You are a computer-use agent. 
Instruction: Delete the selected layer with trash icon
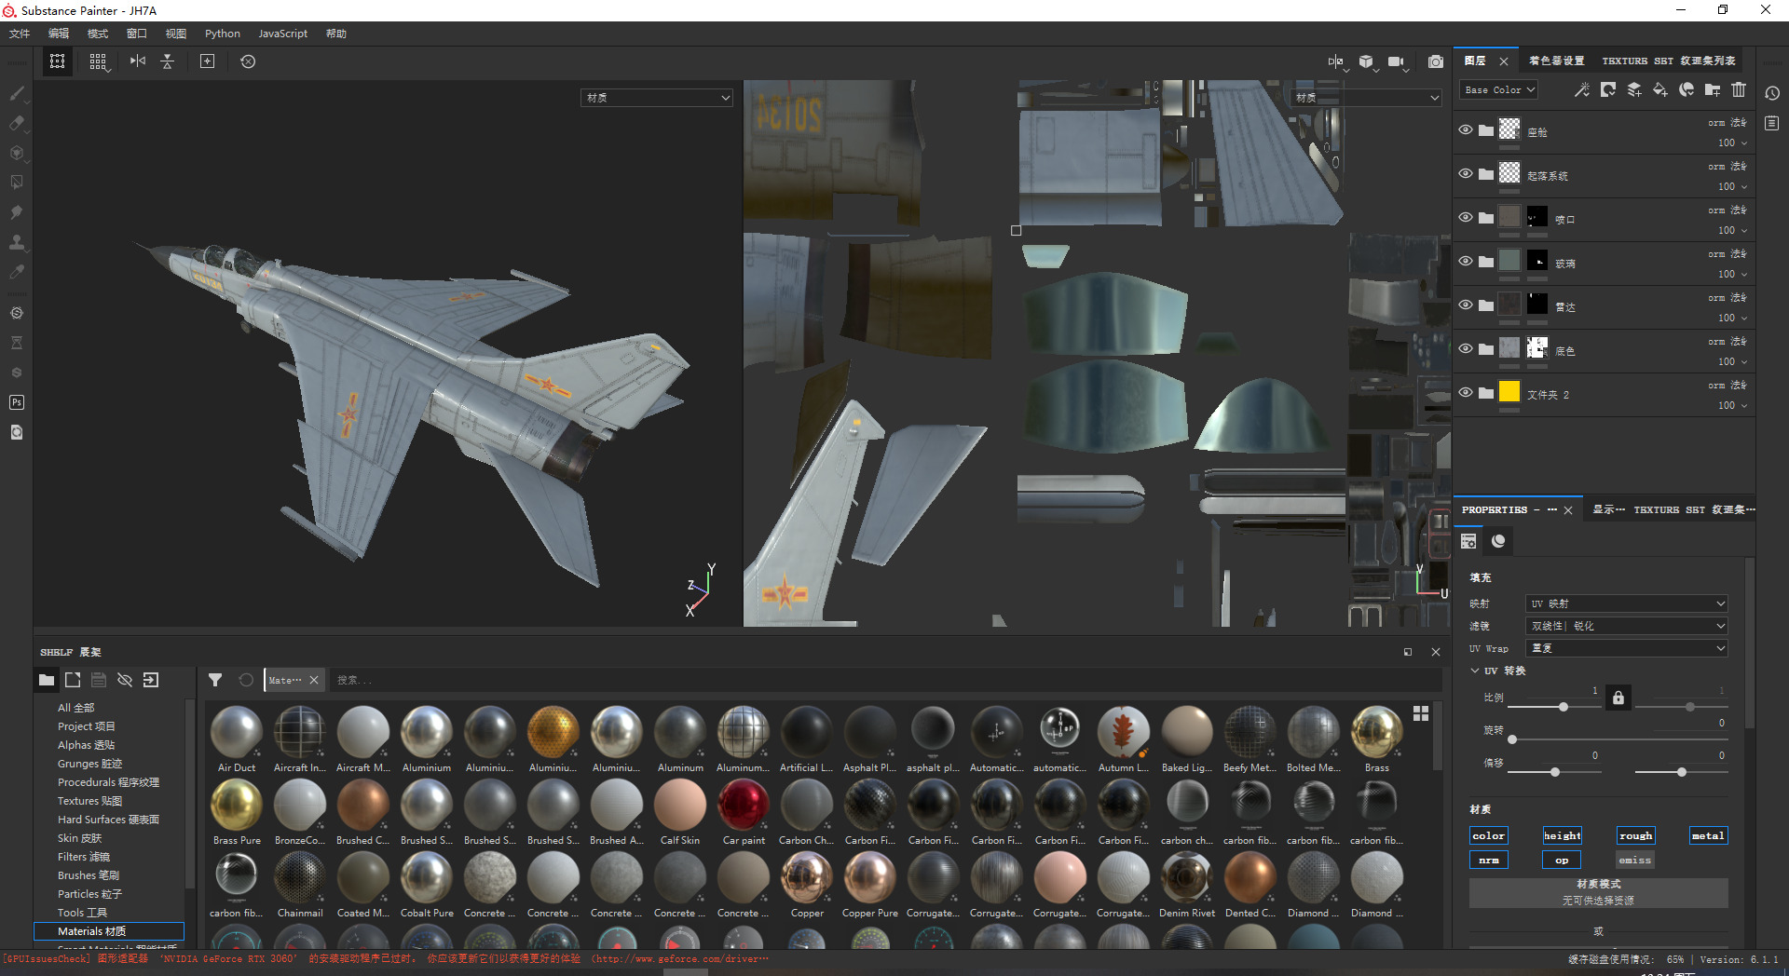point(1739,90)
